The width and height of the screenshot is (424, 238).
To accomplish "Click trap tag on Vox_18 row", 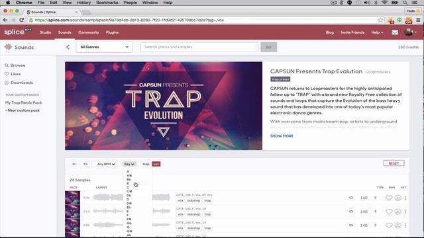I will click(x=207, y=214).
